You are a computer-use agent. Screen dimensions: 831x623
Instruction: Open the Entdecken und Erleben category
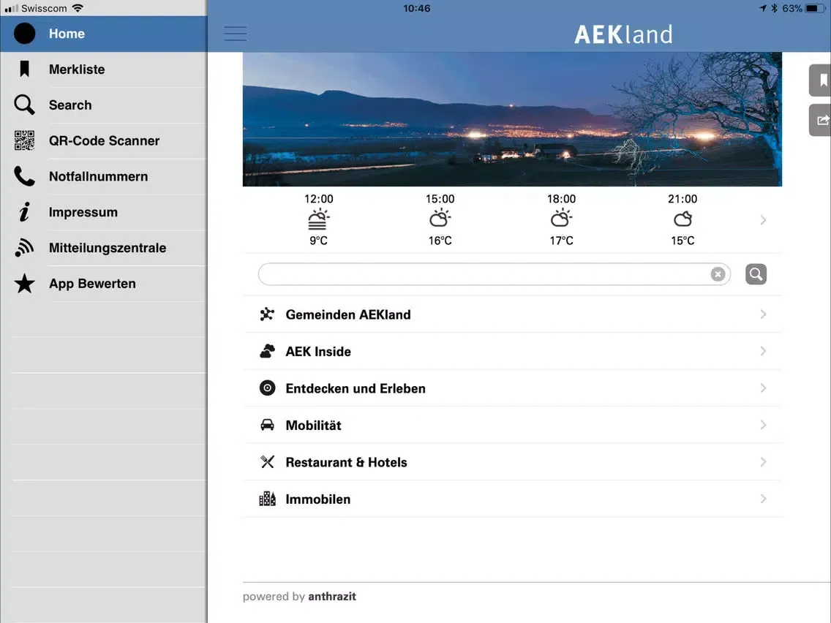(513, 388)
